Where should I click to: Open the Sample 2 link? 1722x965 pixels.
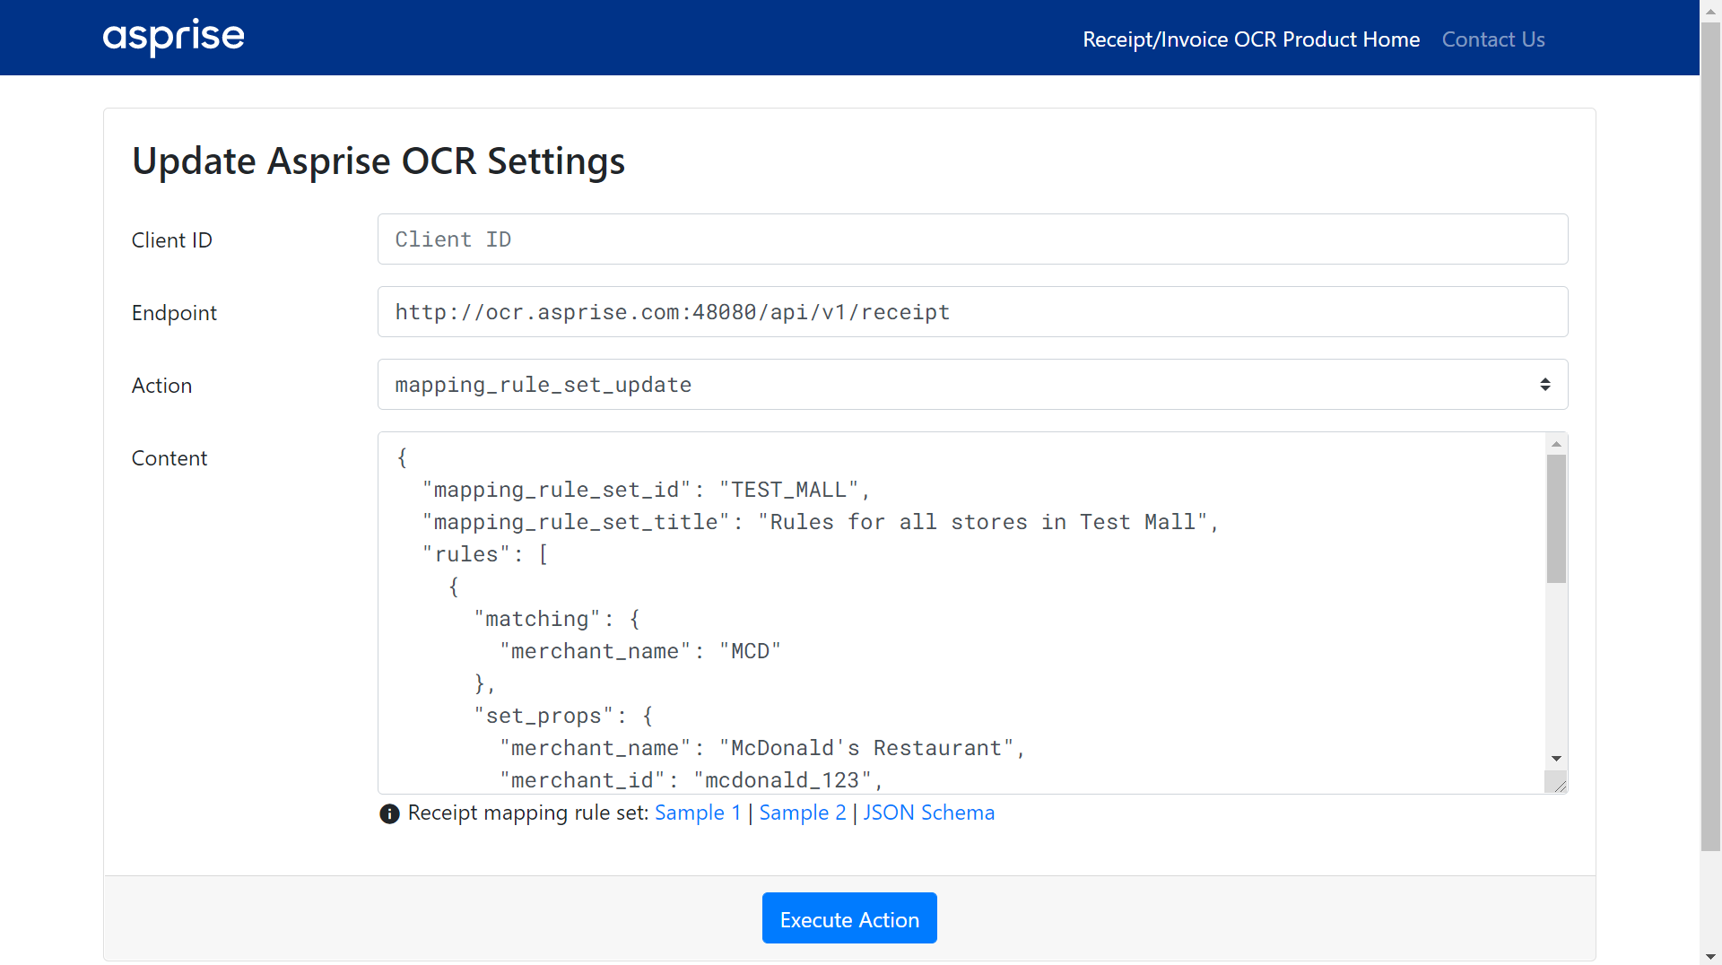tap(802, 813)
